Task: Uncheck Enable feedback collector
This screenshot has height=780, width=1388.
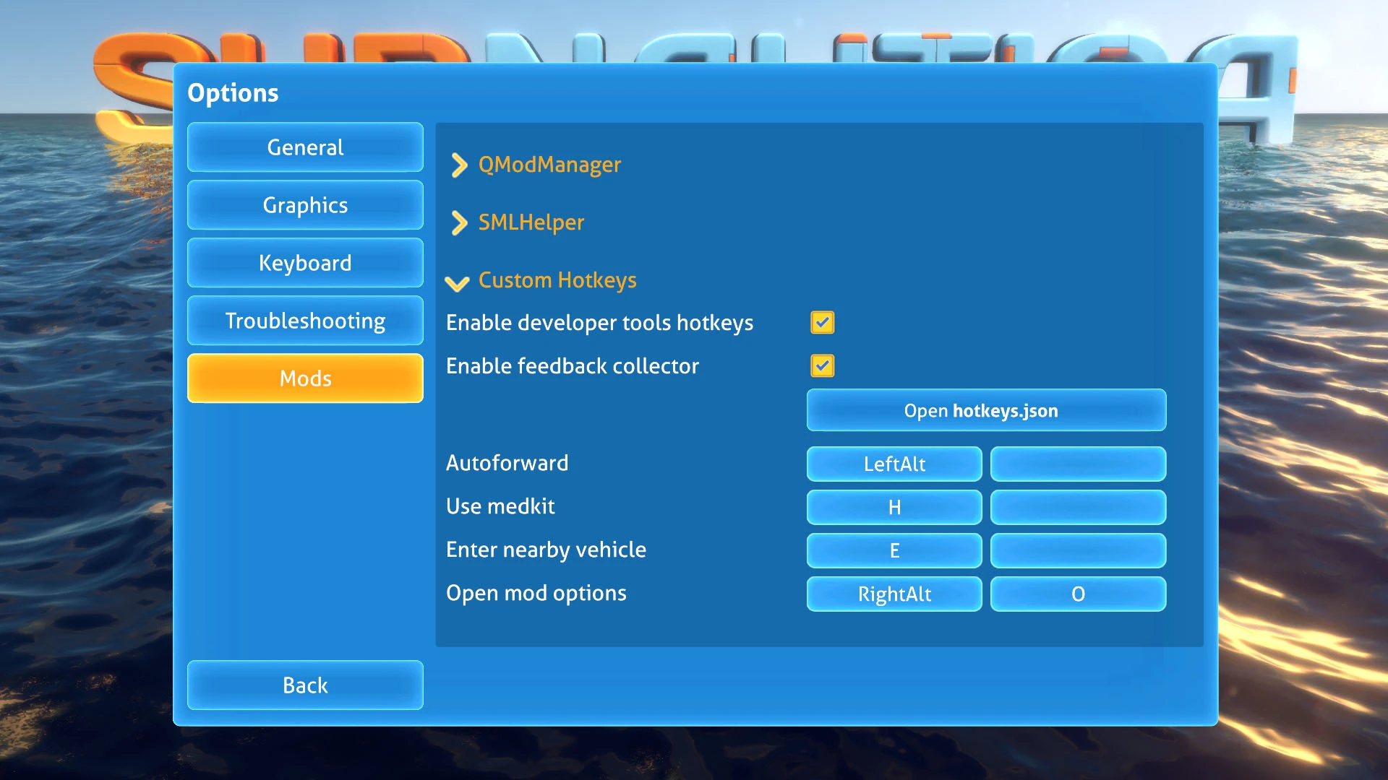Action: point(822,366)
